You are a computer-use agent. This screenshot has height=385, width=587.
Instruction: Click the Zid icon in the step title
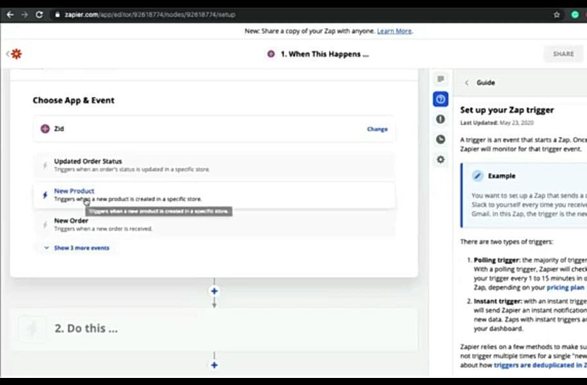pyautogui.click(x=271, y=54)
